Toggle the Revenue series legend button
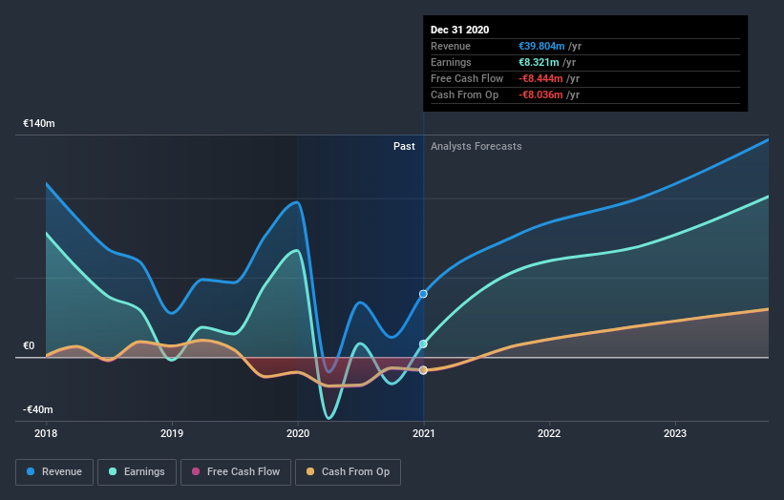This screenshot has height=500, width=784. click(x=54, y=472)
